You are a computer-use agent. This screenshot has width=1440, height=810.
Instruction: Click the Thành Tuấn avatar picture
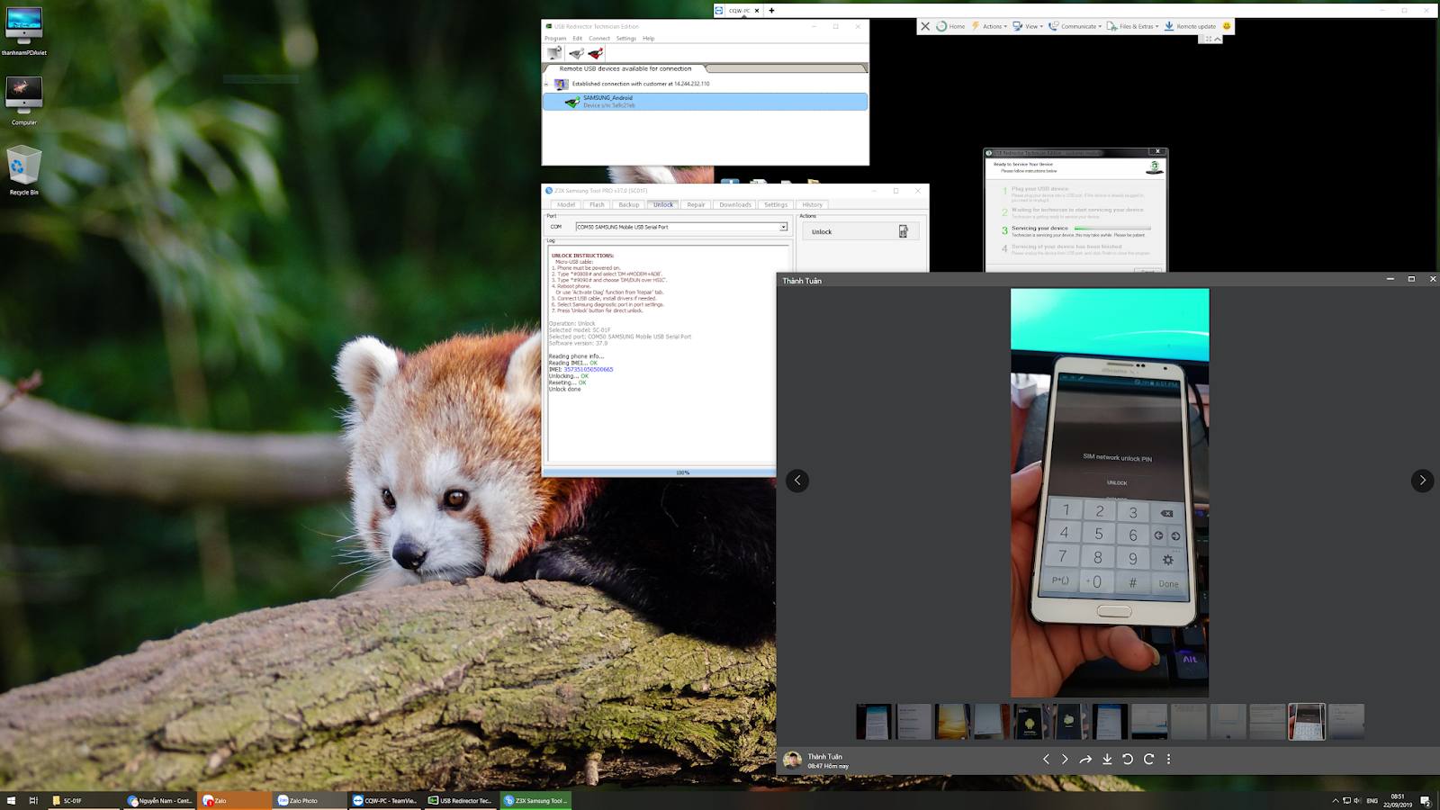pos(792,760)
